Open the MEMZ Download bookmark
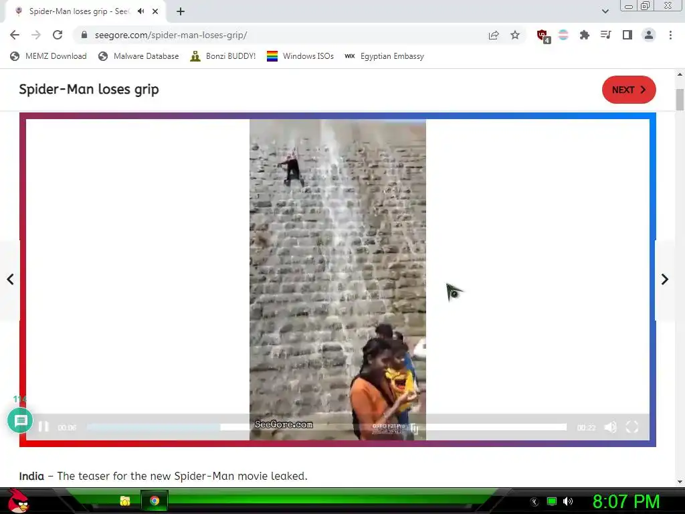Viewport: 685px width, 514px height. 48,56
